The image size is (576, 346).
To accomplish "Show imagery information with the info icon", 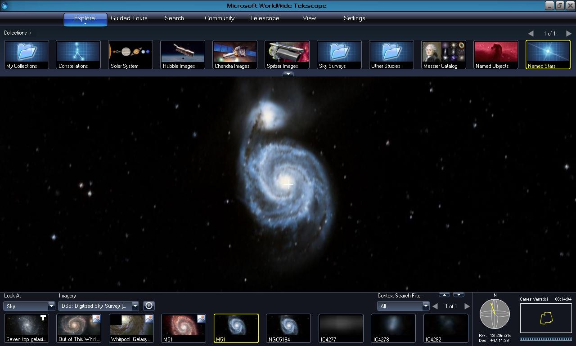I will click(x=149, y=306).
